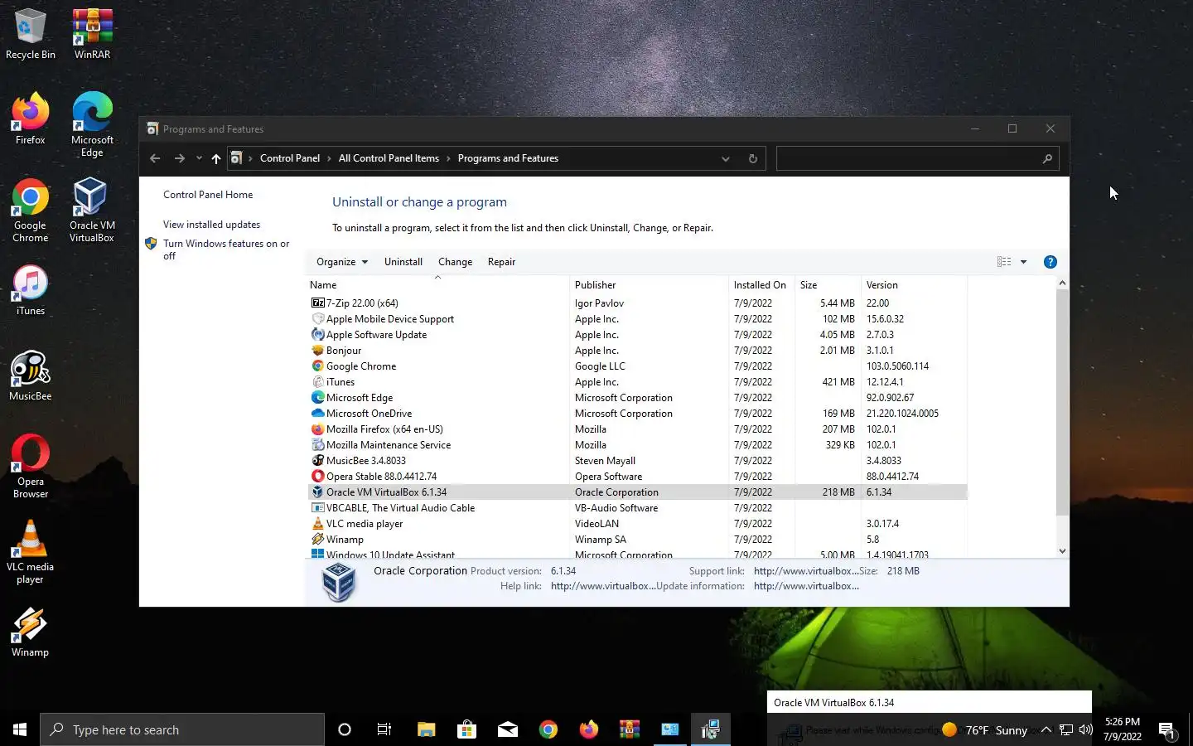Expand the chevron after Control Panel breadcrumb
The image size is (1193, 746).
pyautogui.click(x=329, y=158)
